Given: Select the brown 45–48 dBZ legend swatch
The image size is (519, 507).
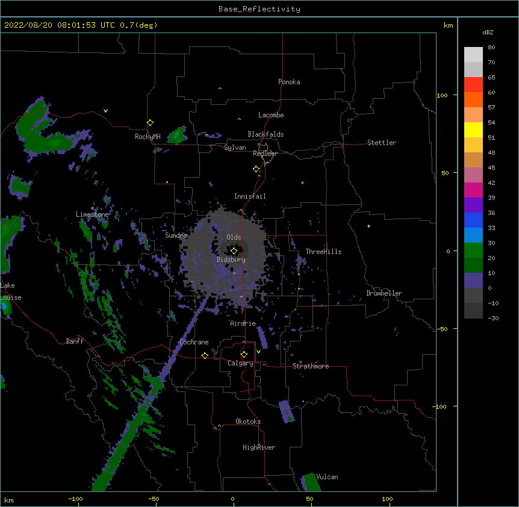Looking at the screenshot, I should pos(473,160).
